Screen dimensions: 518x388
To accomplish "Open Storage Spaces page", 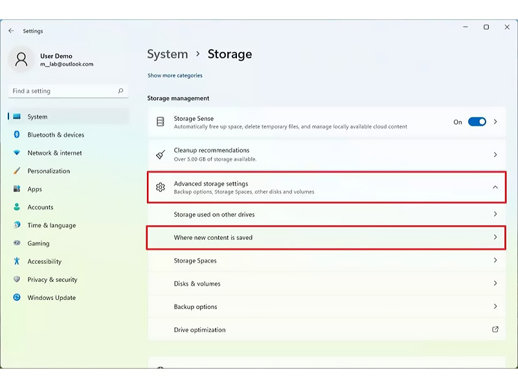I will 326,261.
